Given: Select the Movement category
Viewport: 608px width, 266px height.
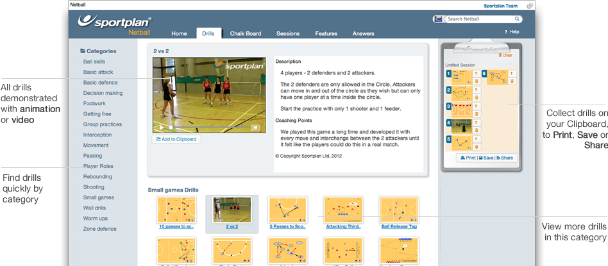Looking at the screenshot, I should point(96,145).
